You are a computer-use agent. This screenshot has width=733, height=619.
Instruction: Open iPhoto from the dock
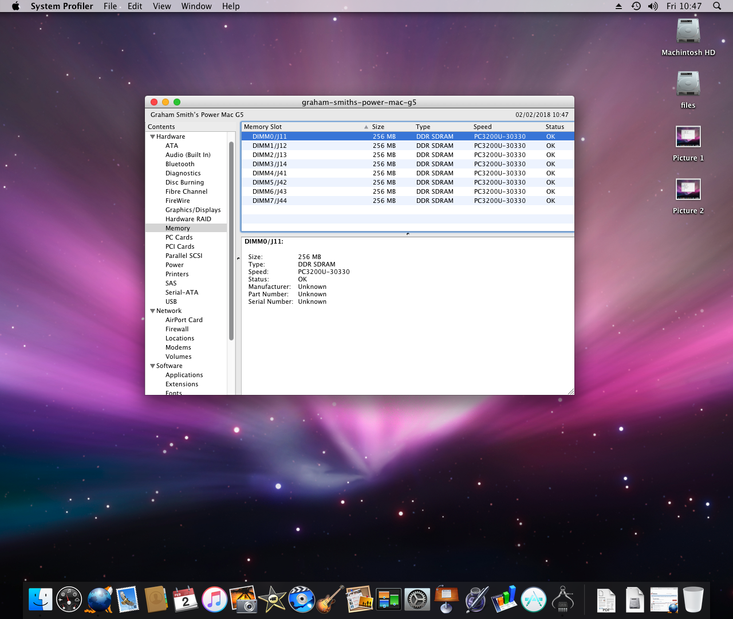(x=243, y=600)
